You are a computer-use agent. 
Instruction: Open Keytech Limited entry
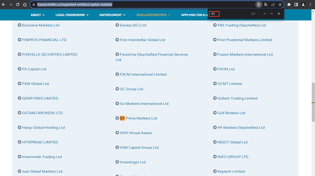tap(231, 172)
